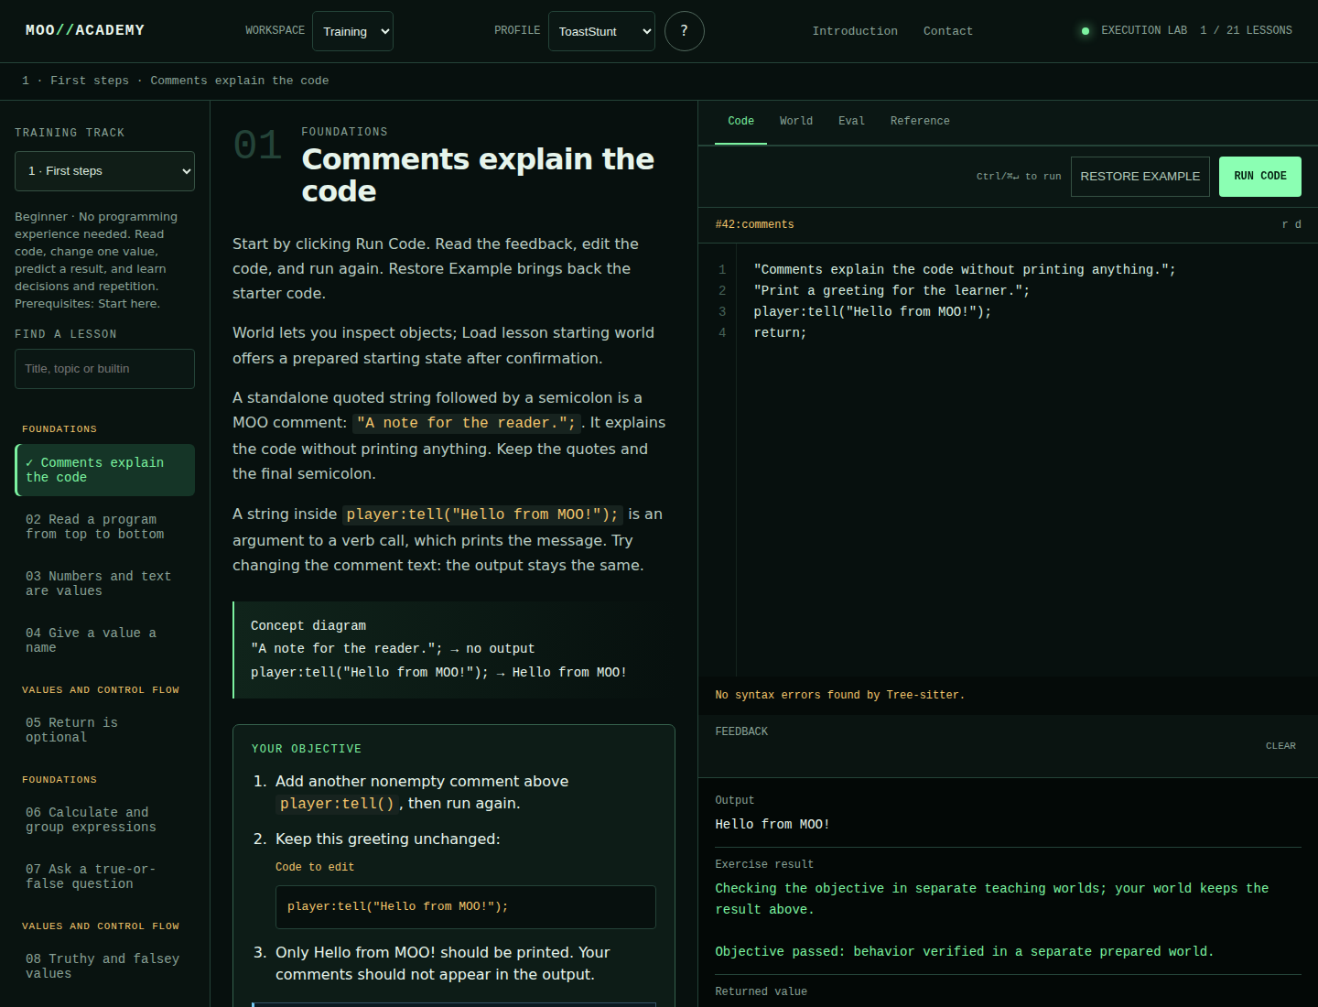
Task: Switch to the Code tab
Action: 740,122
